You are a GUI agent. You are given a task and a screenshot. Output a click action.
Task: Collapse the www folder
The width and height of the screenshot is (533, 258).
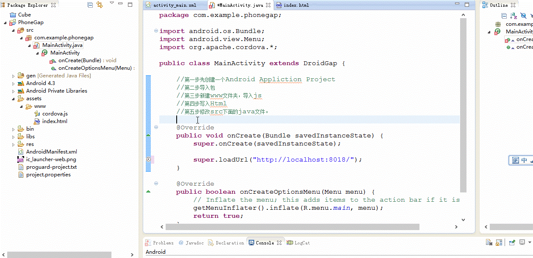pyautogui.click(x=21, y=106)
